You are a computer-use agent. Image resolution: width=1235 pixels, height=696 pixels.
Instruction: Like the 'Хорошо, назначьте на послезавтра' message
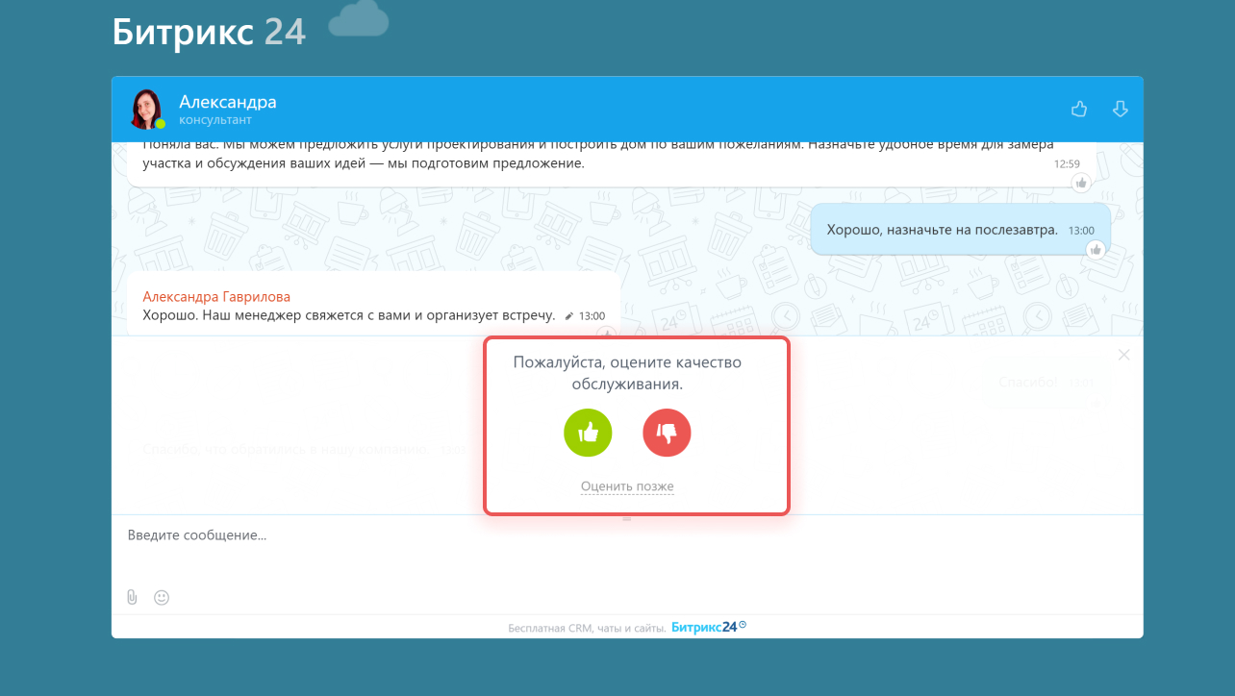tap(1095, 250)
